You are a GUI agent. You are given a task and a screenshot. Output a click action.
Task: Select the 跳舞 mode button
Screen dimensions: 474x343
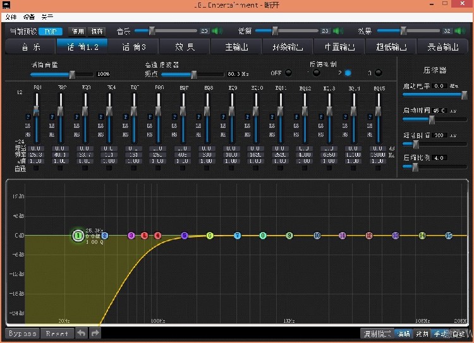coord(422,334)
